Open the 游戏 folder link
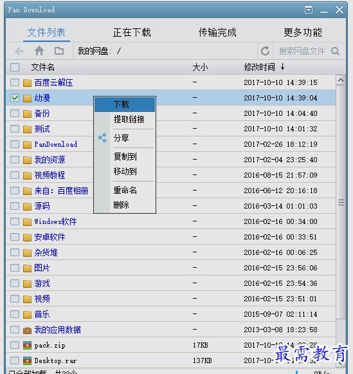The height and width of the screenshot is (374, 353). [x=42, y=284]
